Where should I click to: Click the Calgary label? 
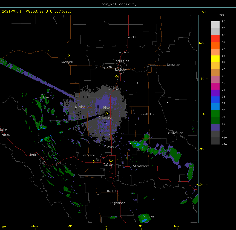(110, 165)
